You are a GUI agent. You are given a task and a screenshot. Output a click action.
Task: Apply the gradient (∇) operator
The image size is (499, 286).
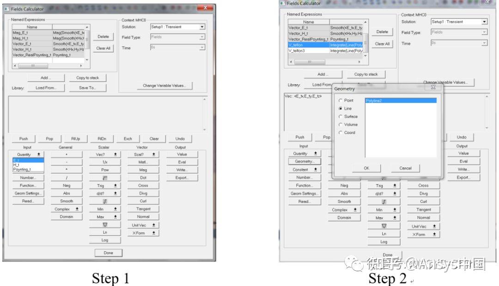click(x=105, y=225)
